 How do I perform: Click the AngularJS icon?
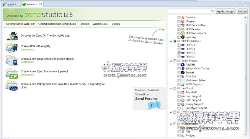pos(183,92)
